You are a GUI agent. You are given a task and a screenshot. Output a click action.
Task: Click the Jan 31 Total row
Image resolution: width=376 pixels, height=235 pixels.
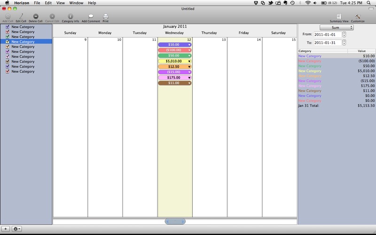click(337, 105)
